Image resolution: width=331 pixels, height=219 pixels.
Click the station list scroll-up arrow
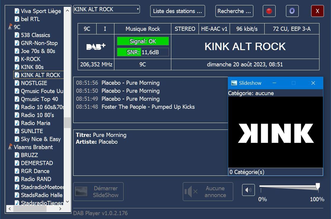(x=67, y=10)
